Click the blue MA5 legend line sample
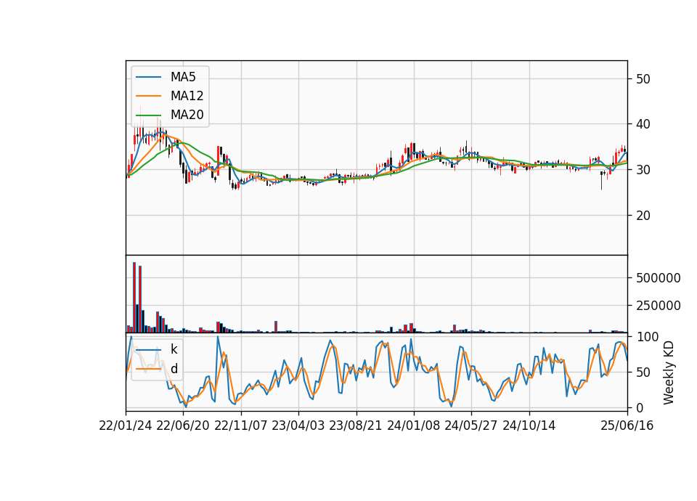697x501 pixels. [x=148, y=78]
